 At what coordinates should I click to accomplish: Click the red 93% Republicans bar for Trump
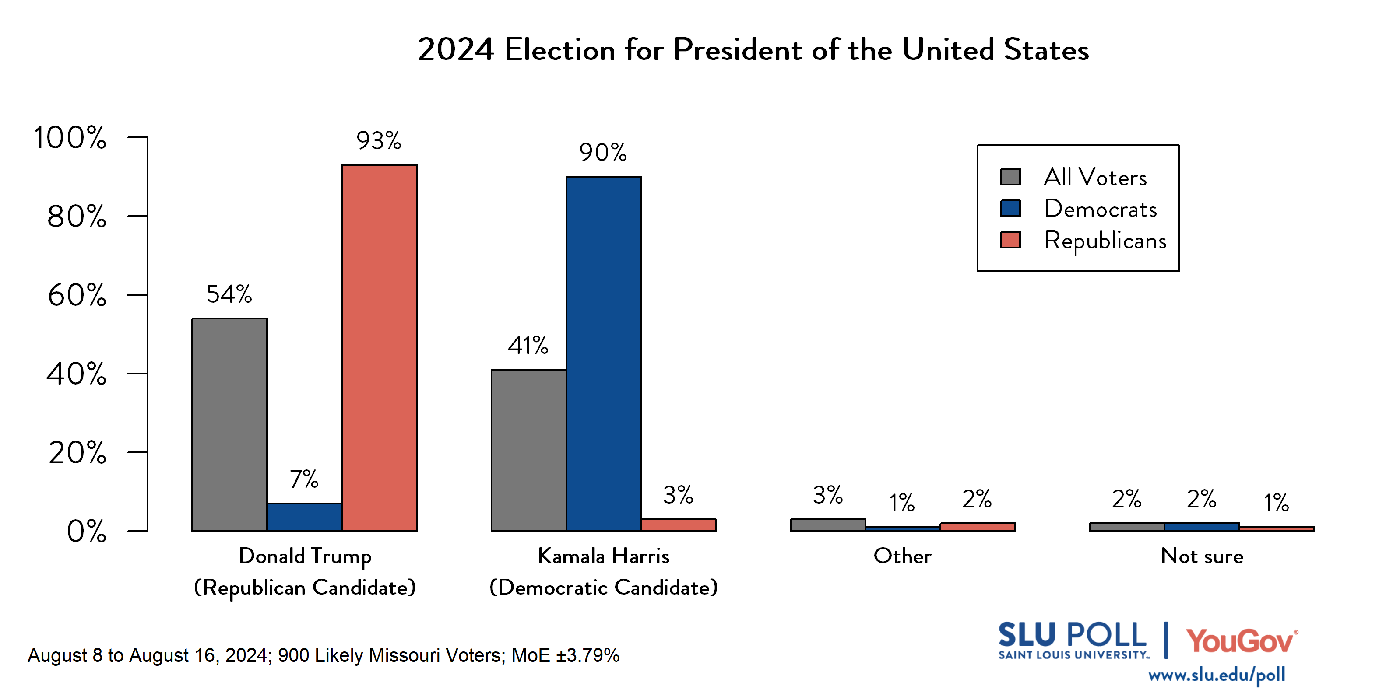pos(379,348)
